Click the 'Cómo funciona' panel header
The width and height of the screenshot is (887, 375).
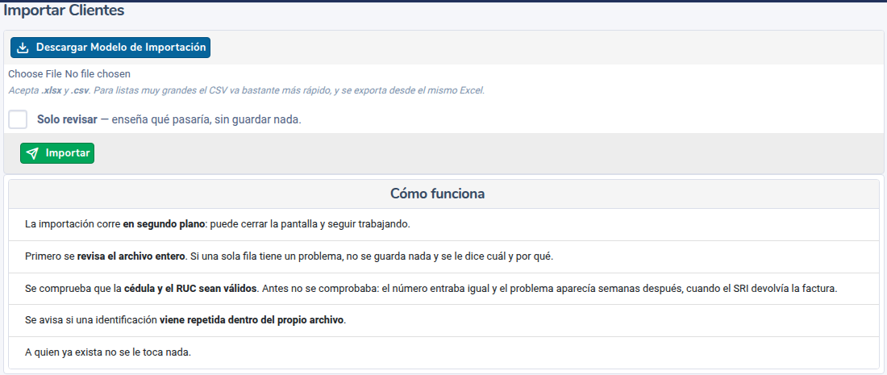tap(443, 194)
